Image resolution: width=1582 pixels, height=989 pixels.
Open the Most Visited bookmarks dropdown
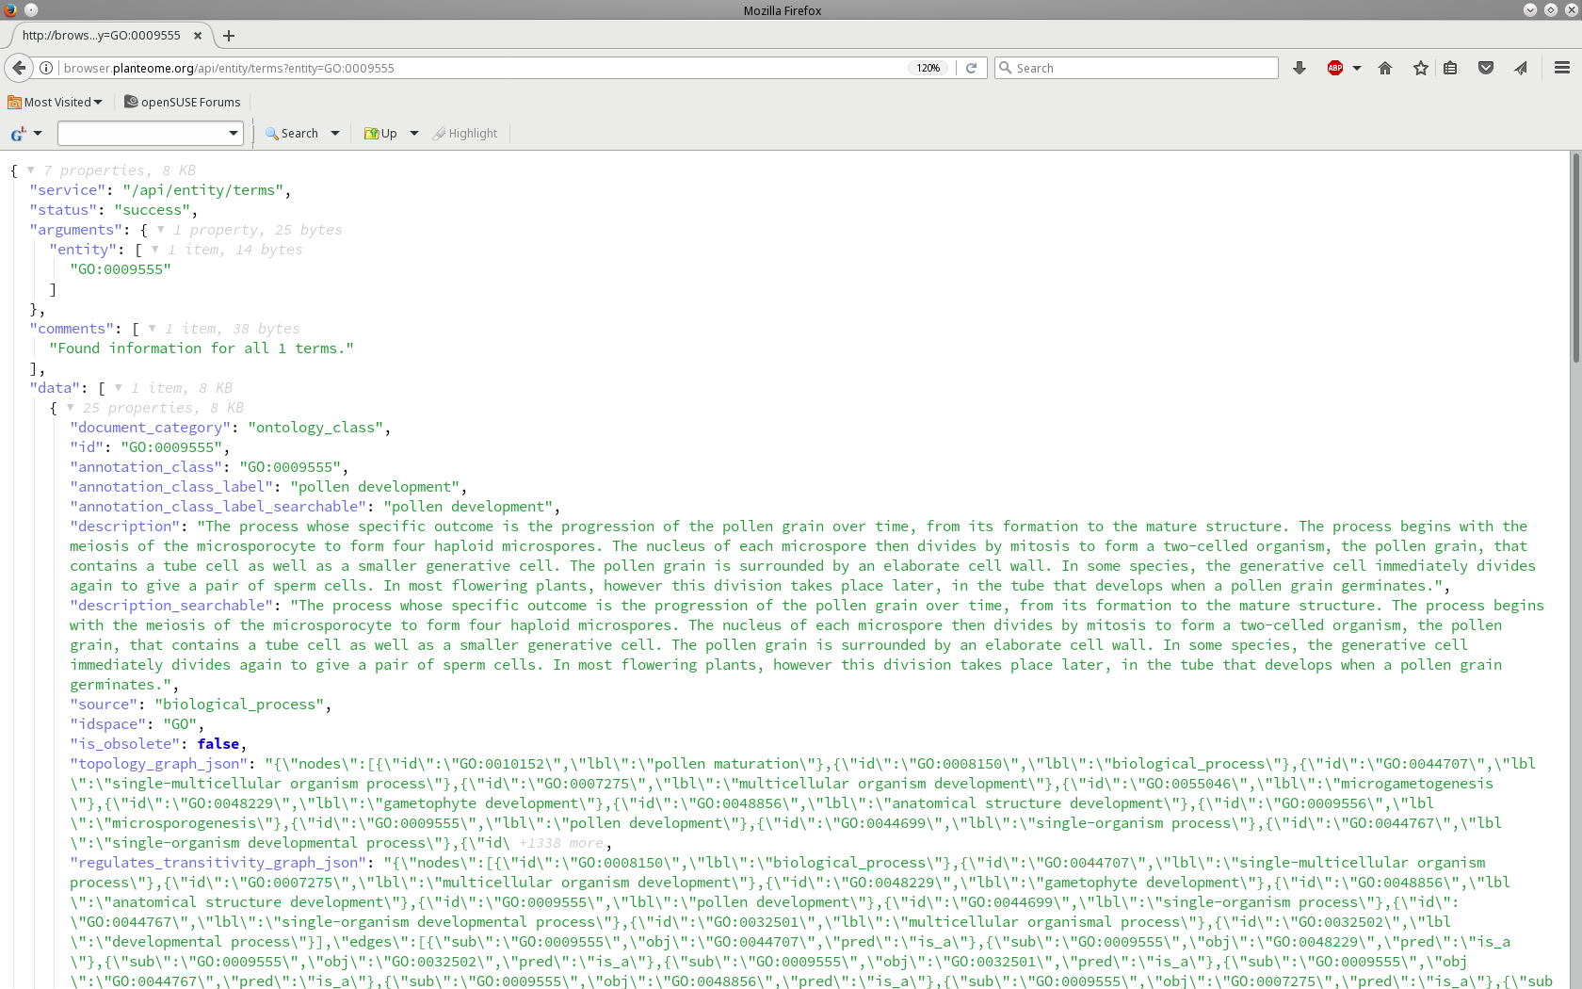pyautogui.click(x=56, y=102)
